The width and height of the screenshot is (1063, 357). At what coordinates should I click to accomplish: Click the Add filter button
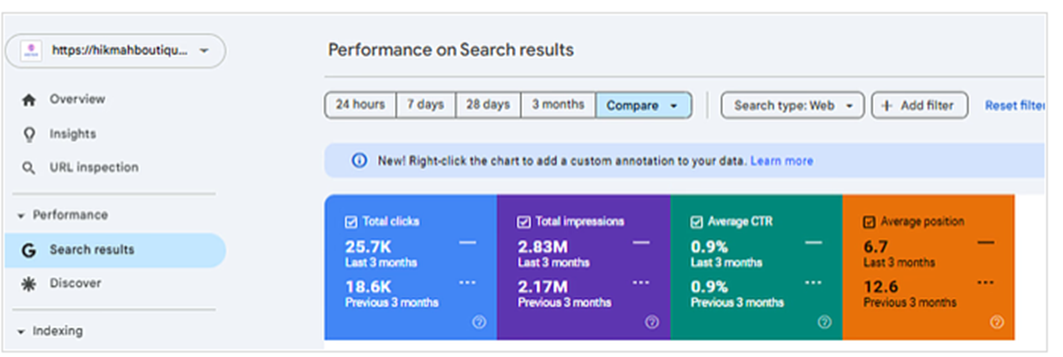pos(919,105)
